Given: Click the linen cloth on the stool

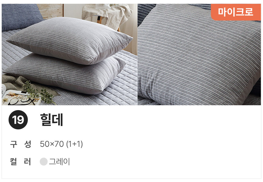Looking at the screenshot, I should pyautogui.click(x=107, y=15).
